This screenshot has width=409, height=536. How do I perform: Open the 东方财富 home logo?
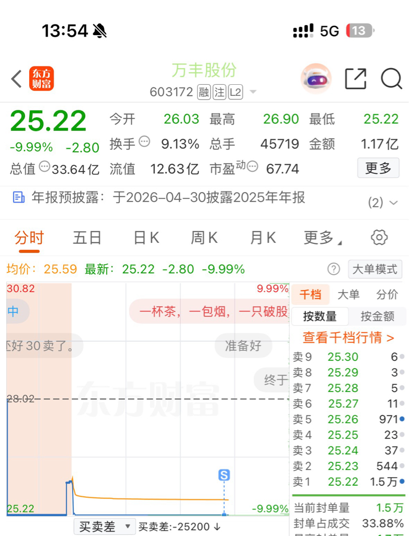tap(41, 79)
